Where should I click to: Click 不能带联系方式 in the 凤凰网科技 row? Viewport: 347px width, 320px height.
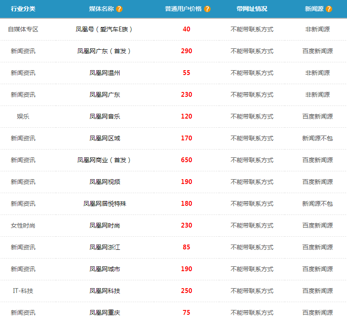pos(252,291)
